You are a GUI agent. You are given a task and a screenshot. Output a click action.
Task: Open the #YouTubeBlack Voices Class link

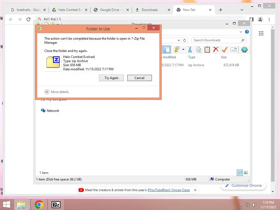coord(168,190)
